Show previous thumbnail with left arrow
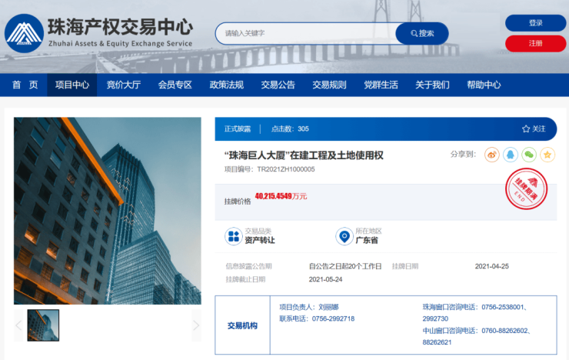 [x=18, y=325]
